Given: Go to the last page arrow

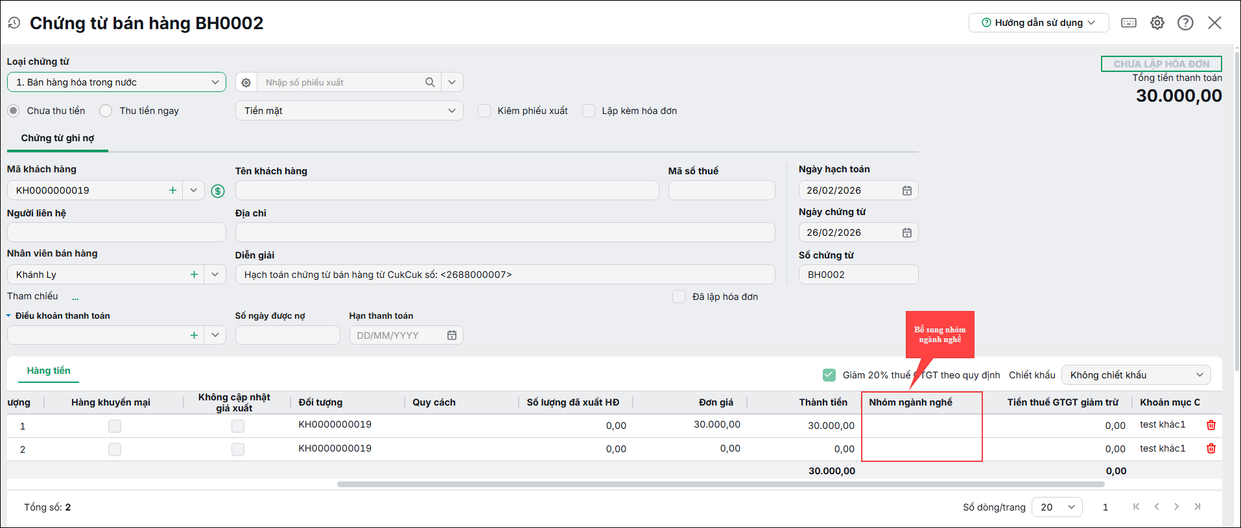Looking at the screenshot, I should tap(1198, 507).
